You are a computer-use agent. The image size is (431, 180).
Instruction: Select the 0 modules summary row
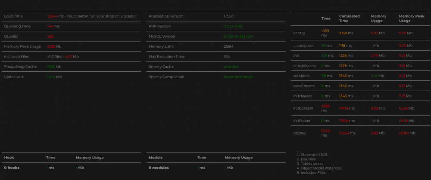coord(216,168)
